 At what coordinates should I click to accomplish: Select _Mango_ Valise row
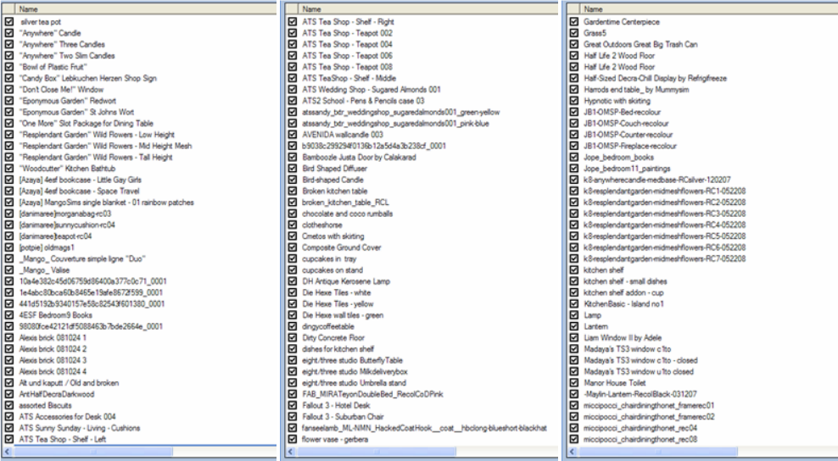point(44,269)
